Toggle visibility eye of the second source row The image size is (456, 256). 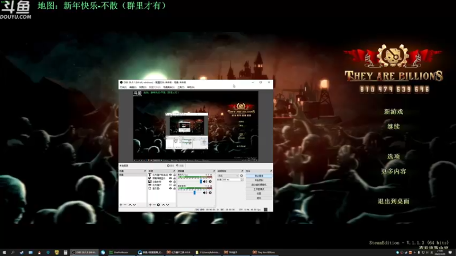pyautogui.click(x=170, y=178)
